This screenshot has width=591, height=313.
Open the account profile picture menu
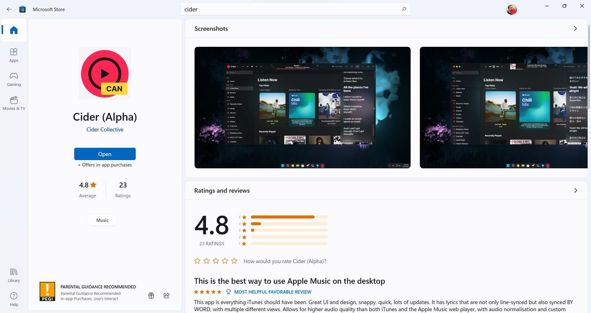click(x=511, y=9)
